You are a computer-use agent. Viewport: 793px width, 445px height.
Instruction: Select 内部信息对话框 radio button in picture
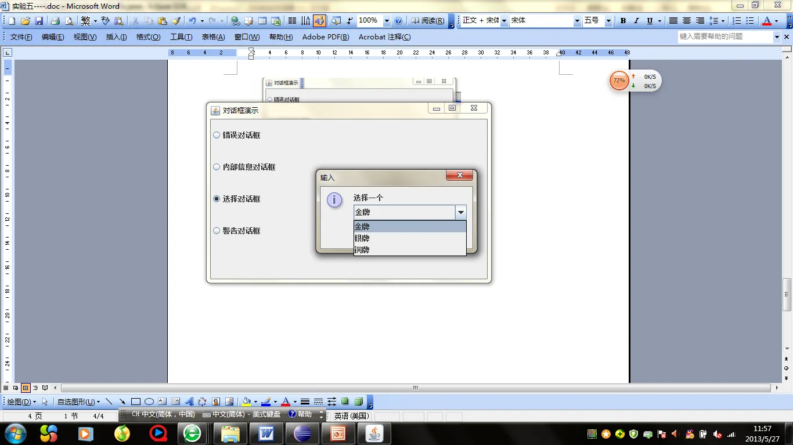click(217, 167)
